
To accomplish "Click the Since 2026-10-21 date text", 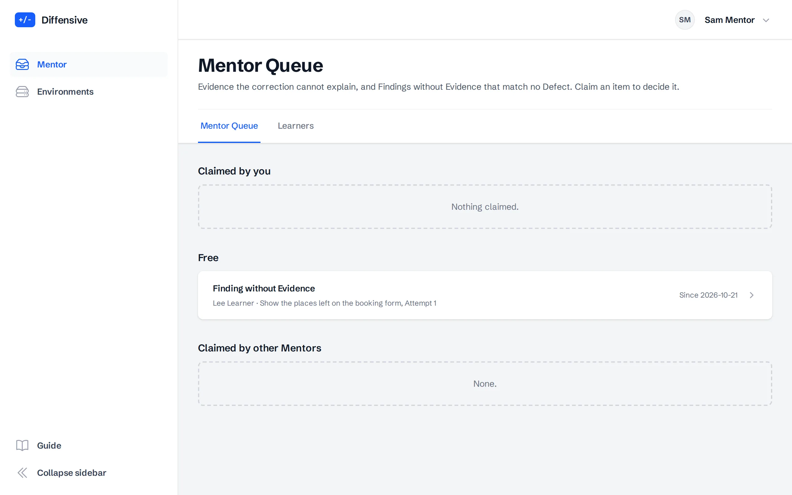I will (x=708, y=295).
